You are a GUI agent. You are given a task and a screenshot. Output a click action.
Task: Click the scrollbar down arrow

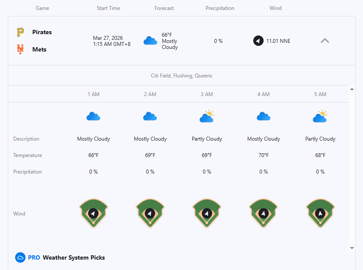pyautogui.click(x=352, y=248)
